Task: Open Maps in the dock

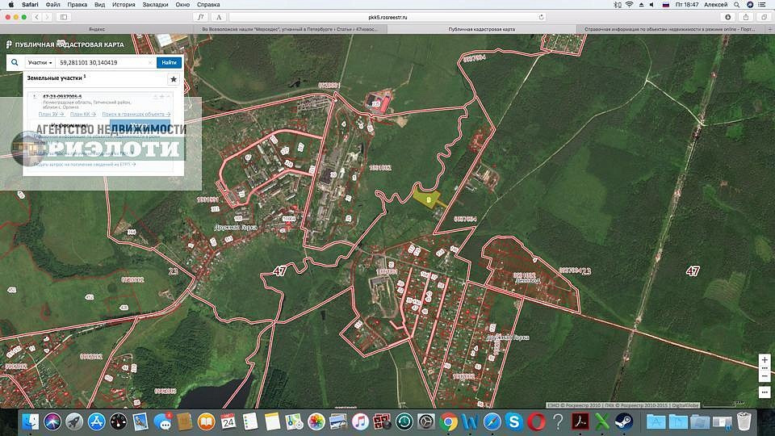Action: [294, 421]
